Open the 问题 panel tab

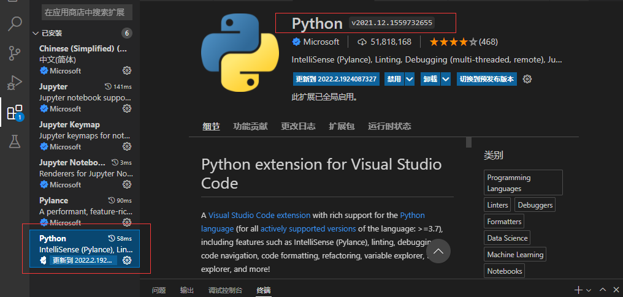click(159, 290)
